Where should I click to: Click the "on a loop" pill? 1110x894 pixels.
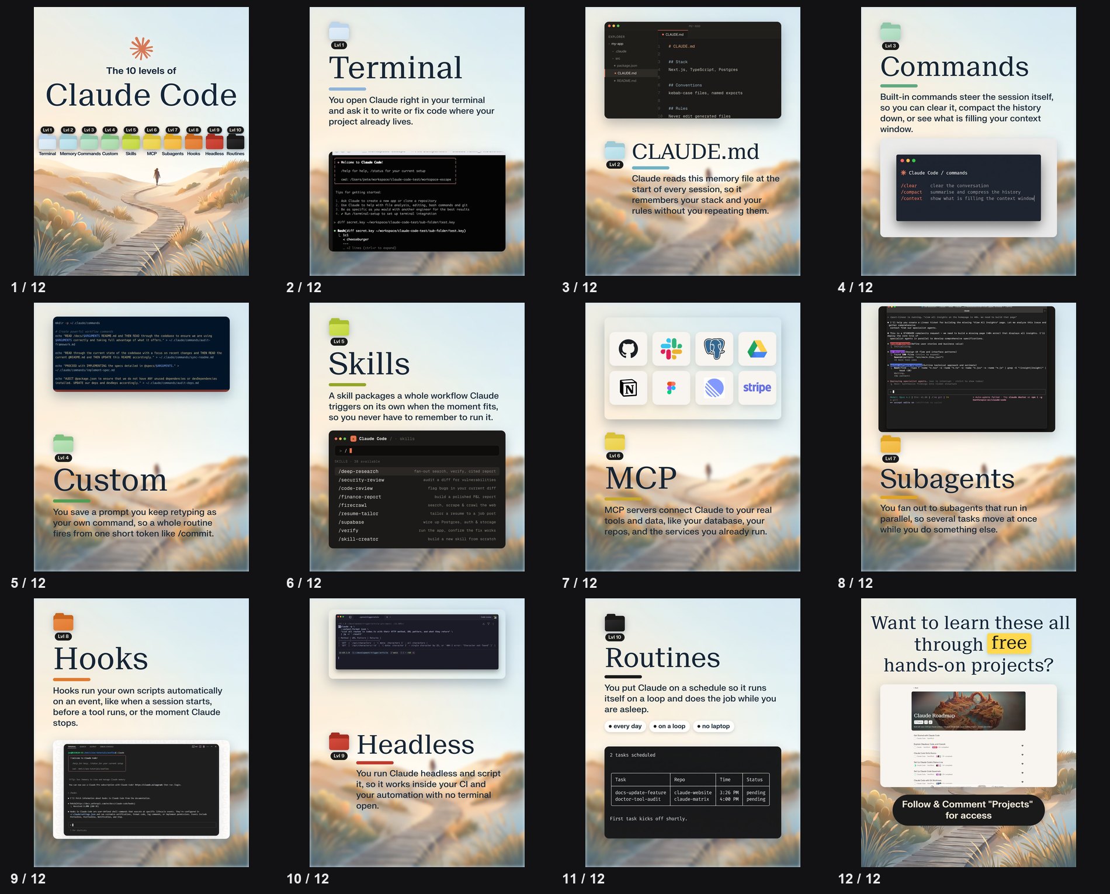click(x=670, y=726)
